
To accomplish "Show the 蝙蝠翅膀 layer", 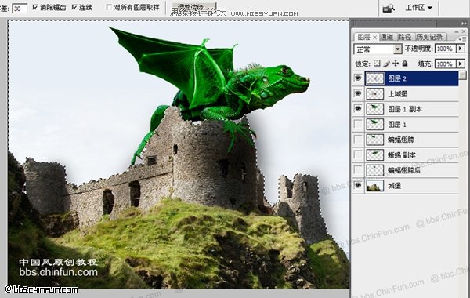I will pos(358,140).
